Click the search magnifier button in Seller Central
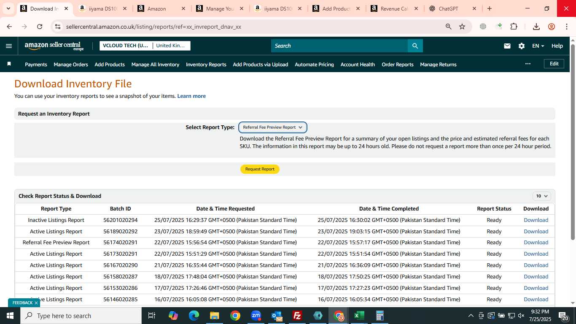 [415, 46]
